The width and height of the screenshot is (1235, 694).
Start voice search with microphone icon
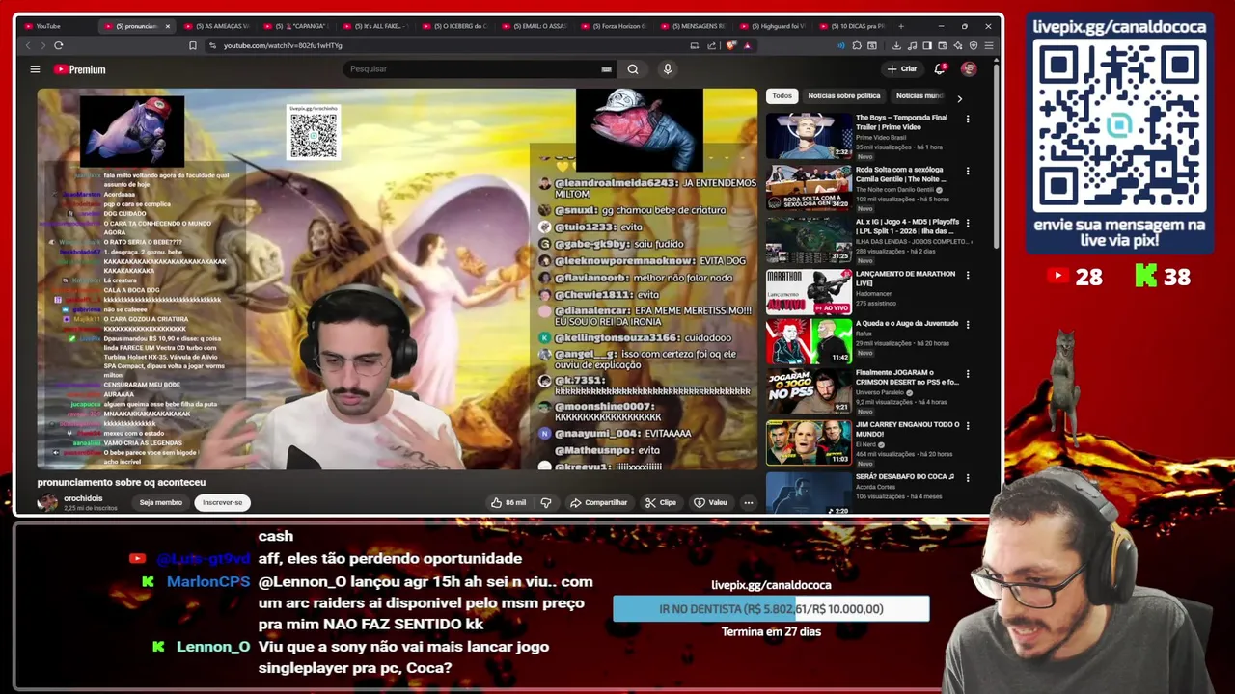click(x=667, y=69)
